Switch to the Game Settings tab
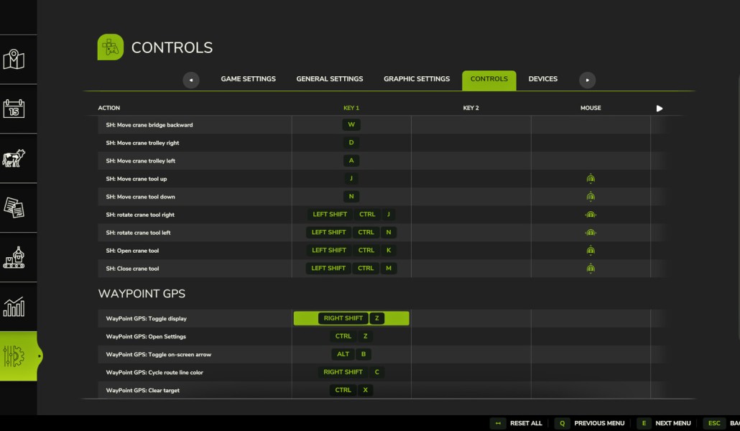Image resolution: width=740 pixels, height=431 pixels. click(249, 79)
